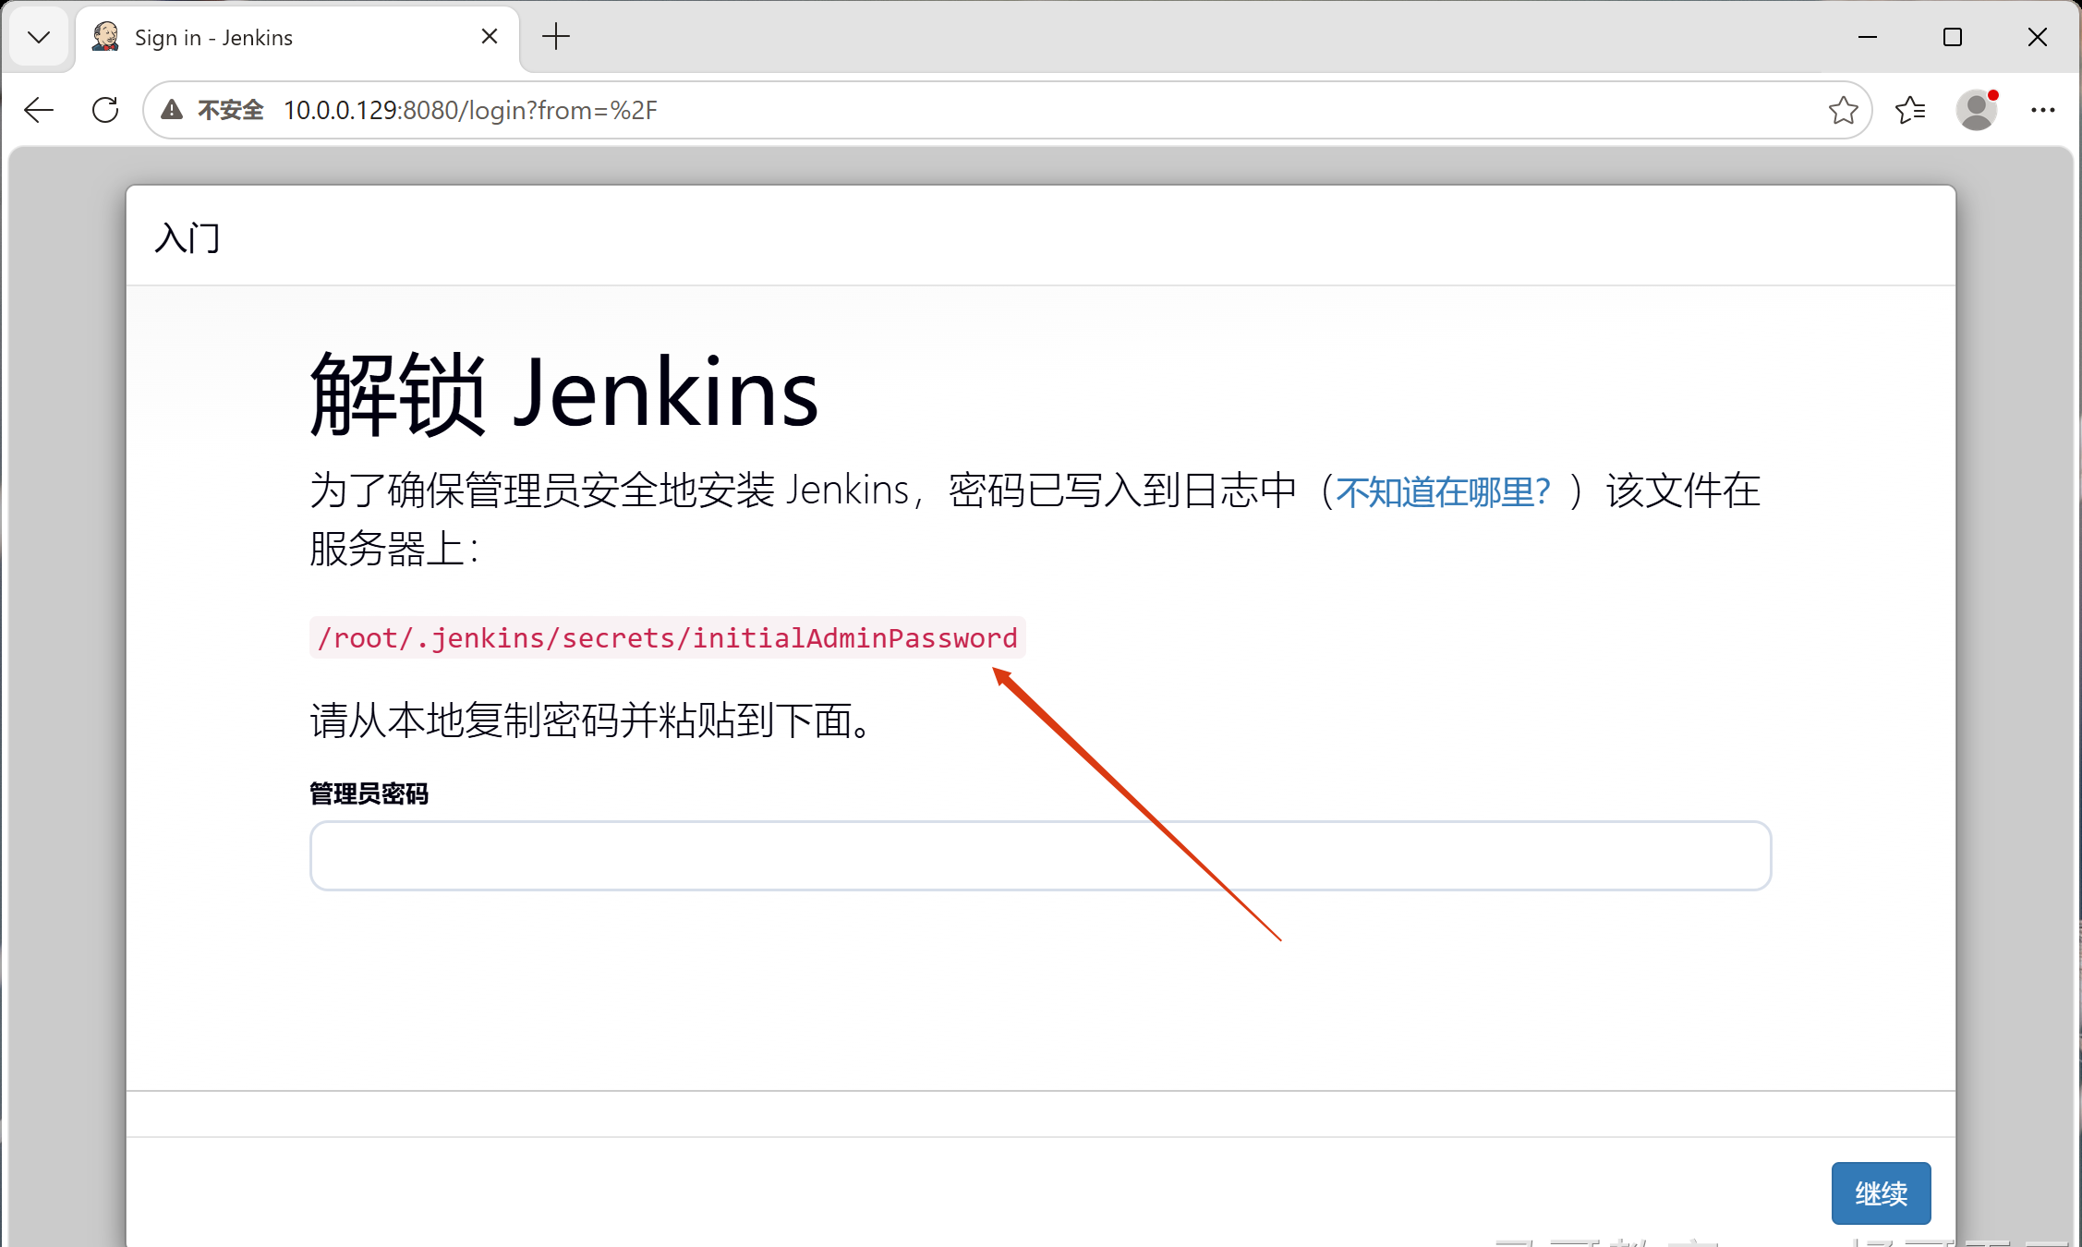Close the Sign in - Jenkins tab

click(x=490, y=37)
